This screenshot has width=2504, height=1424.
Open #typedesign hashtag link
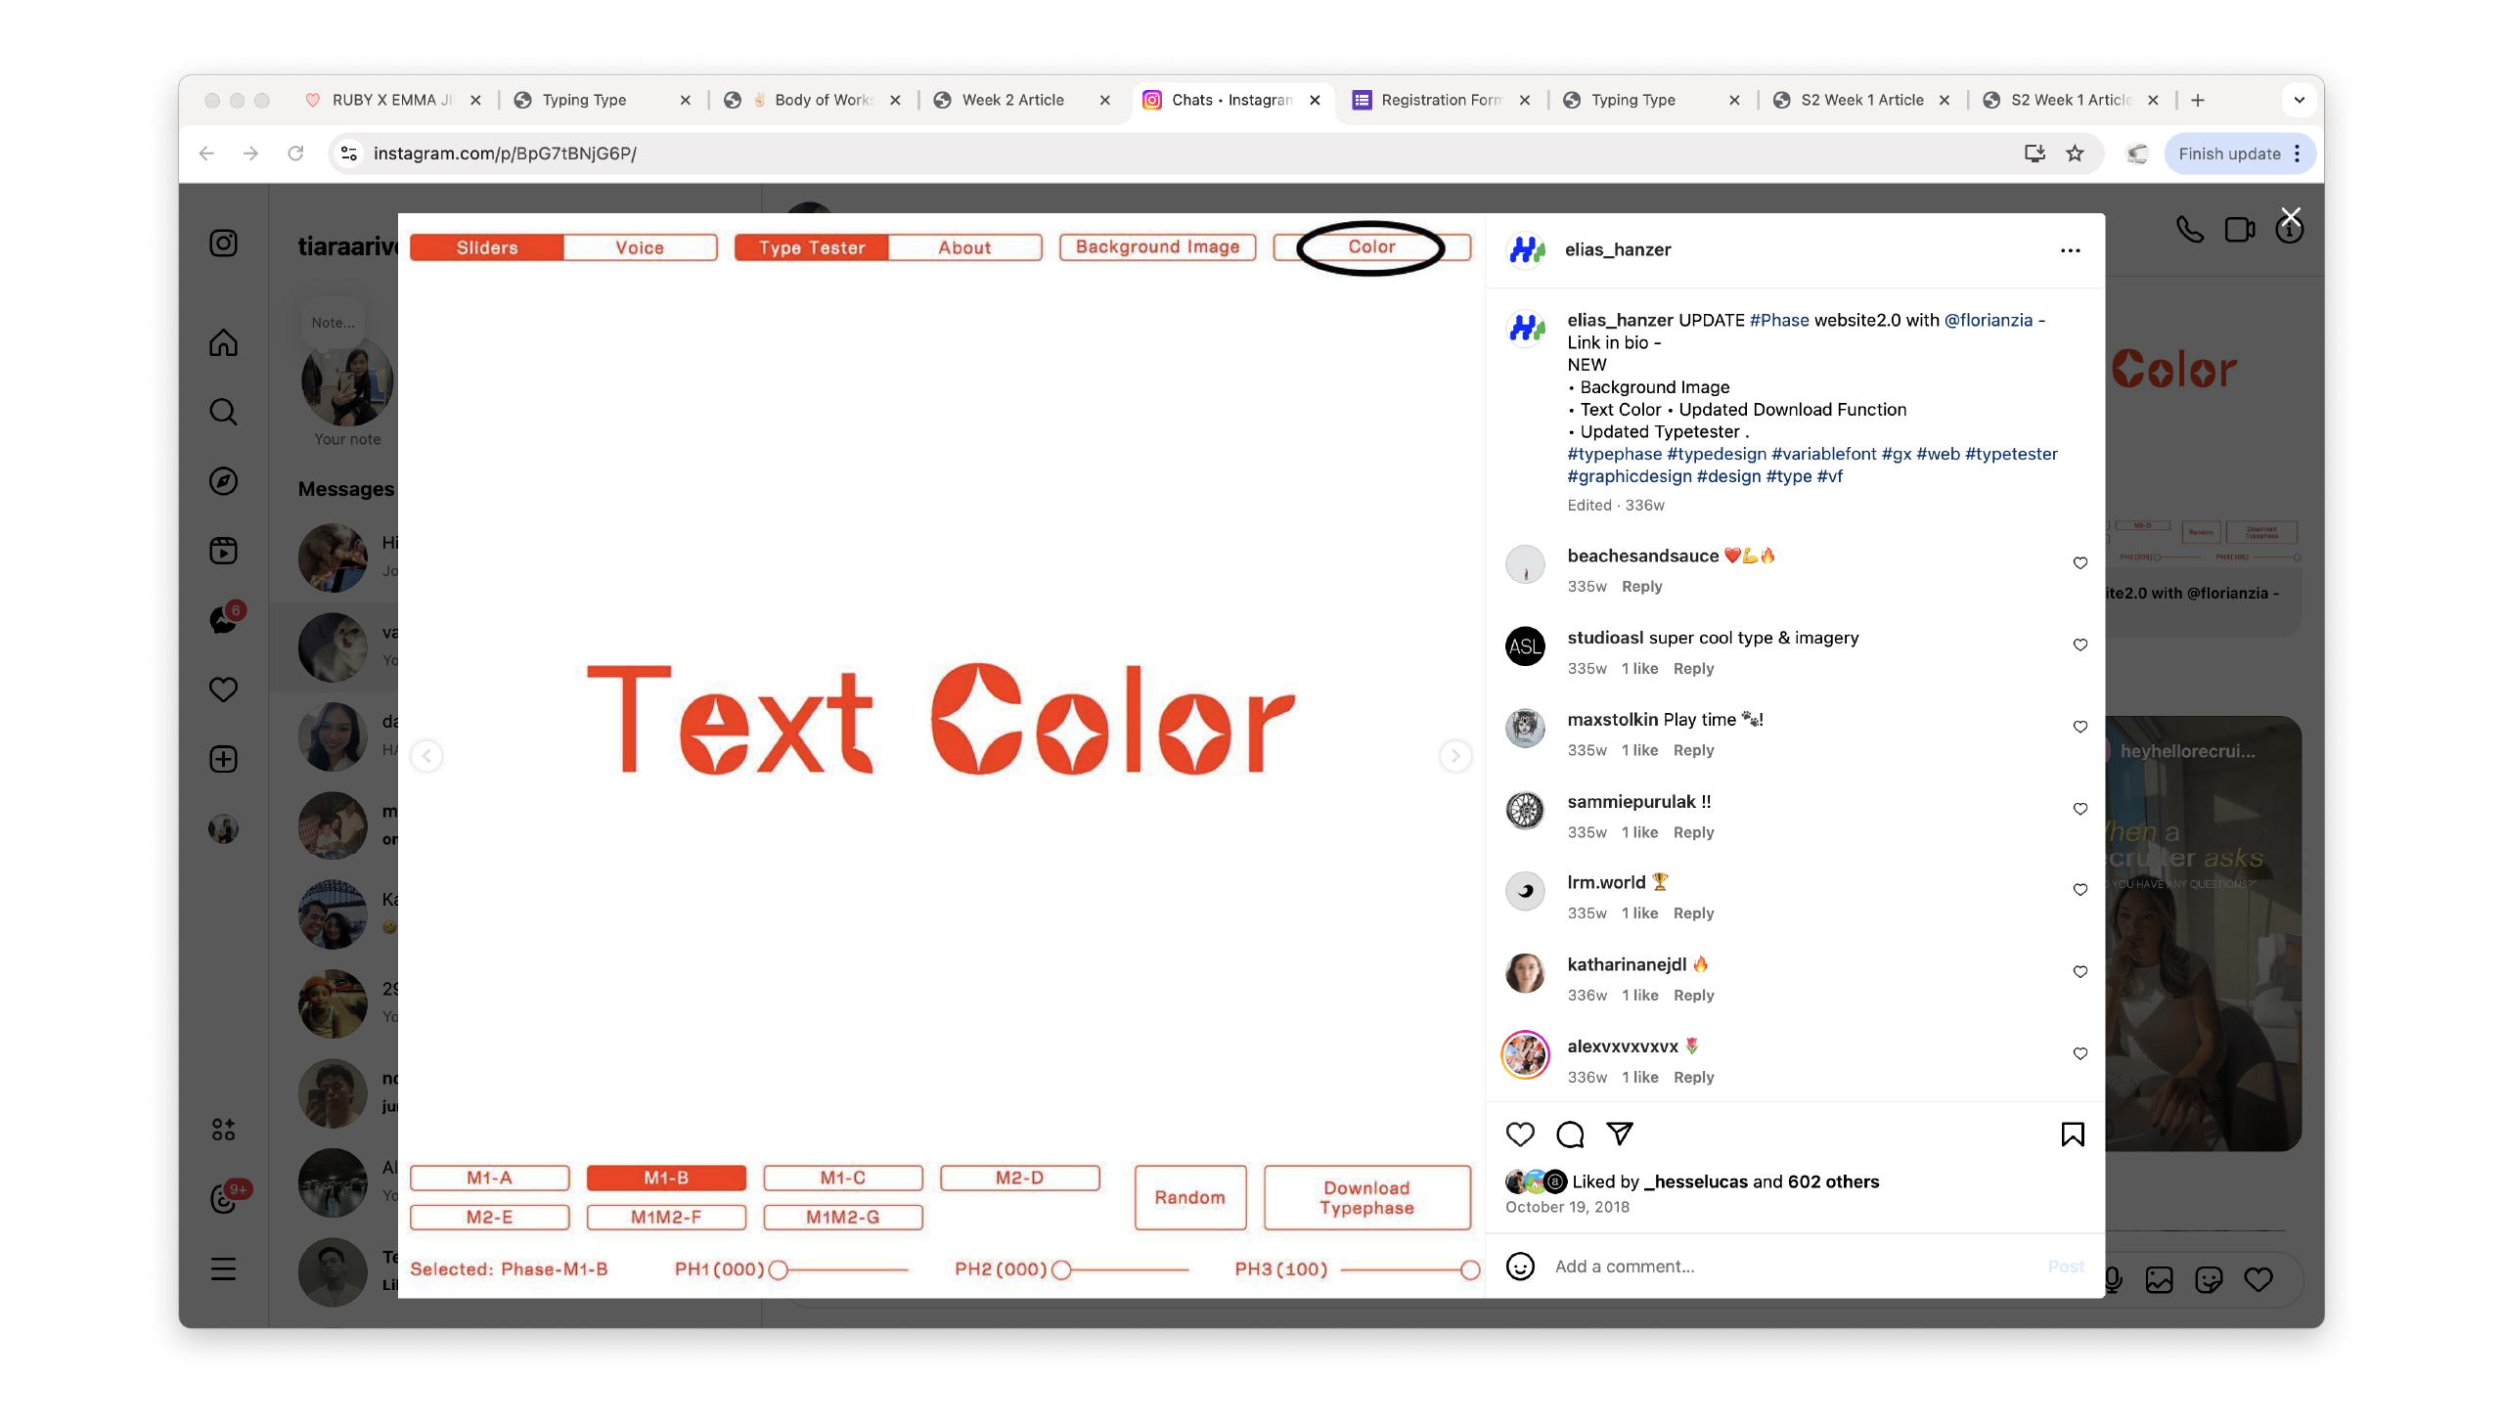(1717, 454)
